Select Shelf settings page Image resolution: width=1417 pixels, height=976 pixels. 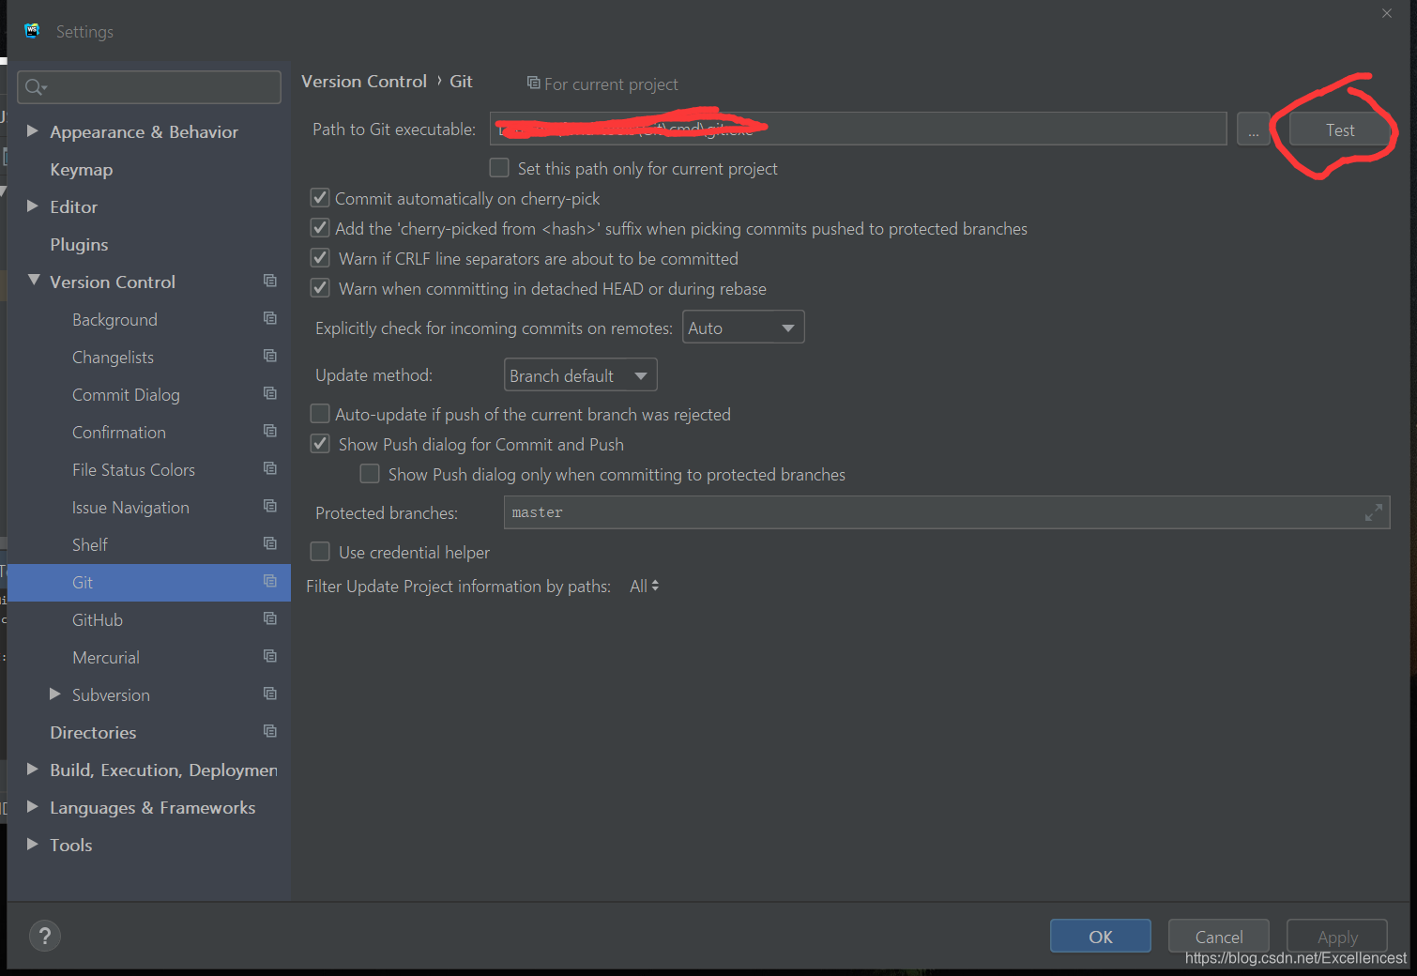pyautogui.click(x=90, y=545)
